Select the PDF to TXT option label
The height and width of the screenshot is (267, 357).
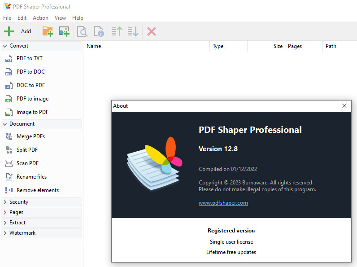[29, 58]
